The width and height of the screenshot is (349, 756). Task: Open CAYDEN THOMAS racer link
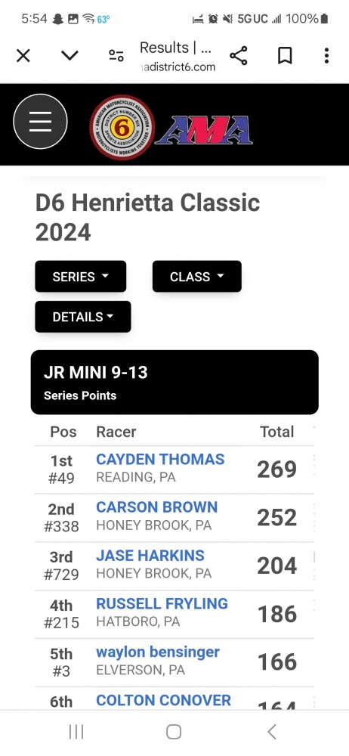[160, 459]
